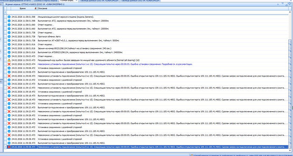Select 'Установка соединения' text at 11:39:38.472
Image resolution: width=293 pixels, height=156 pixels.
tap(60, 139)
